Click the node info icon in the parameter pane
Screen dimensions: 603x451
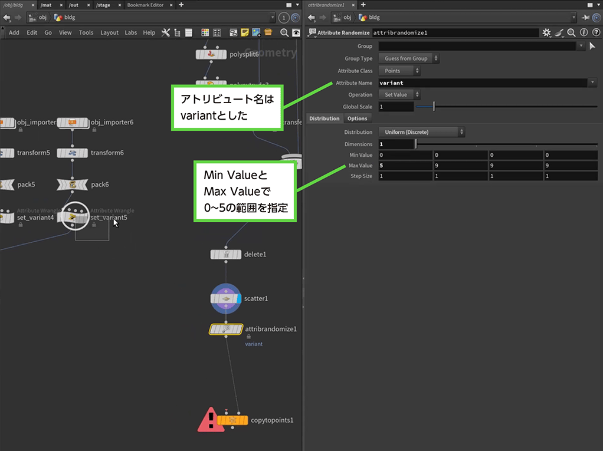tap(583, 33)
